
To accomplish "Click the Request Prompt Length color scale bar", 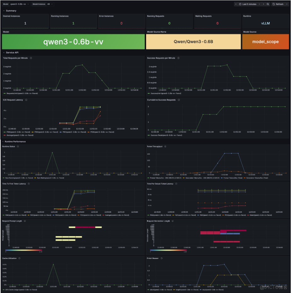I will click(x=24, y=250).
